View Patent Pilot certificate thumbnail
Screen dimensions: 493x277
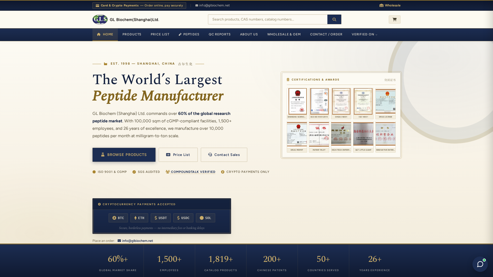[x=319, y=137]
